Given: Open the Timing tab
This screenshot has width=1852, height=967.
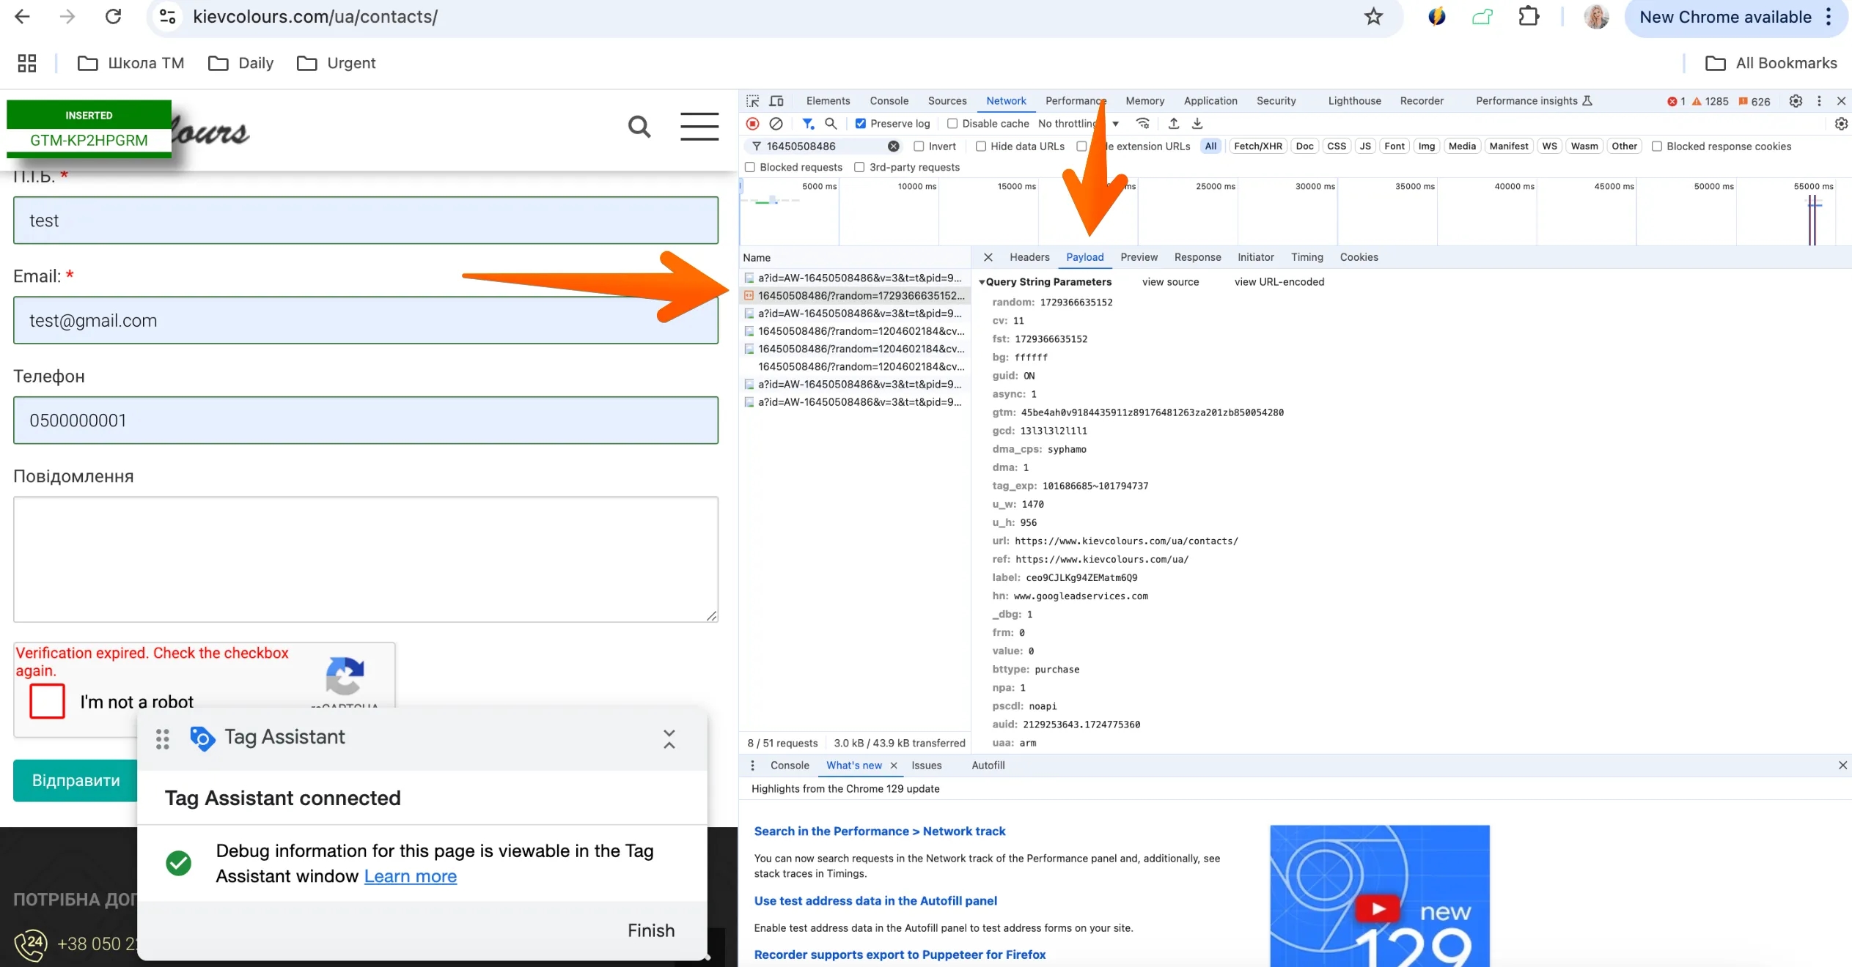Looking at the screenshot, I should click(1307, 257).
